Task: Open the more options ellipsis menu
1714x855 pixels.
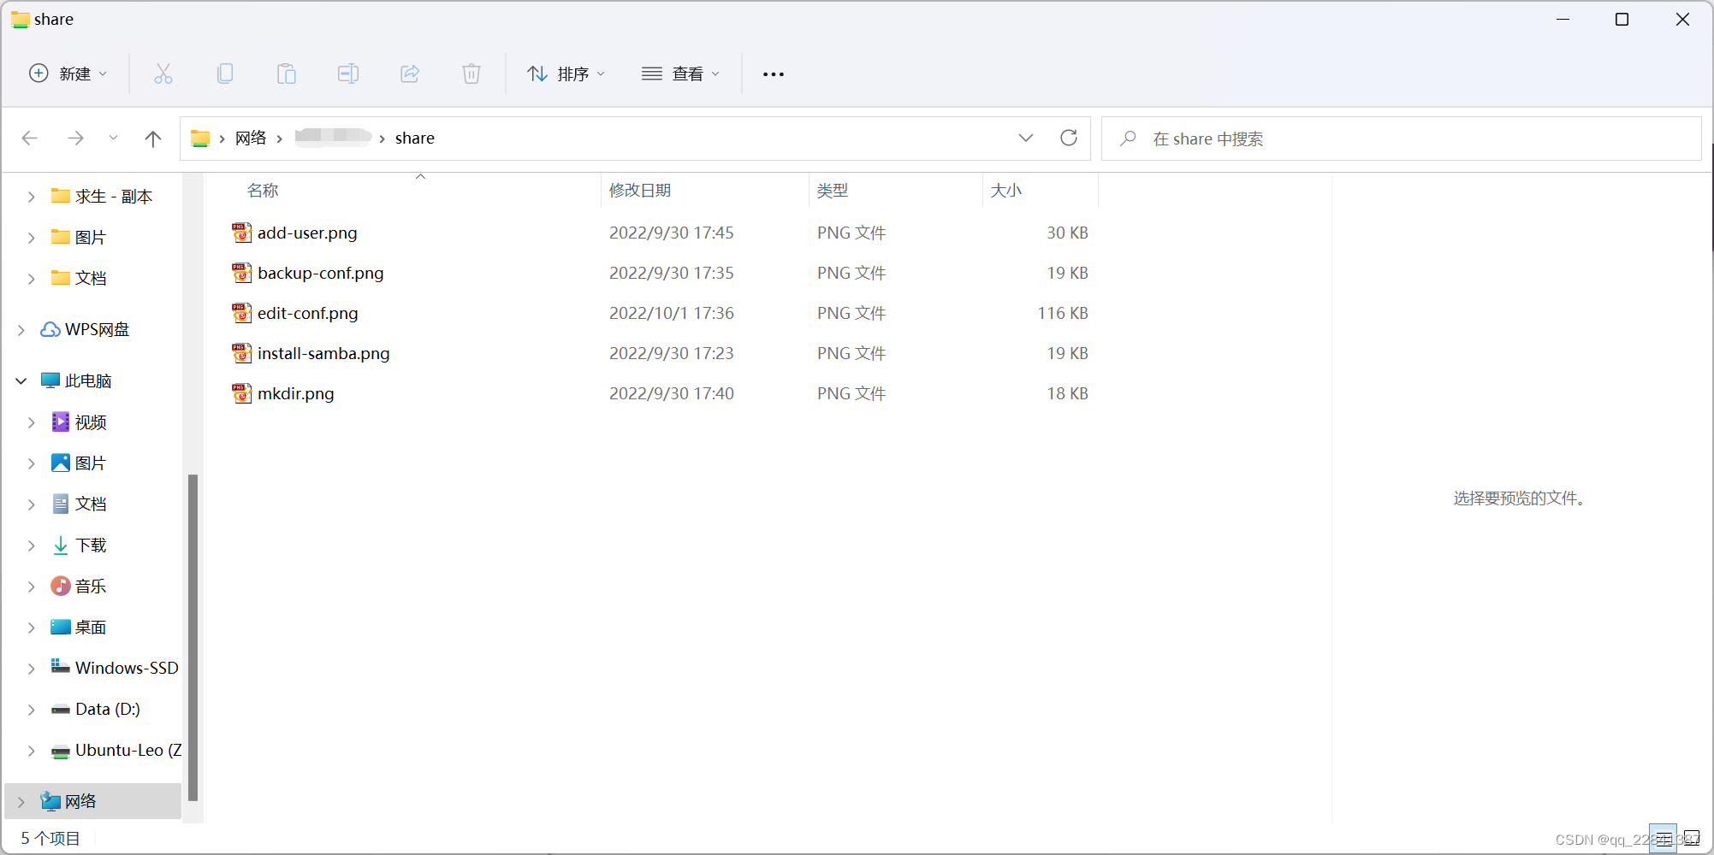Action: tap(774, 74)
